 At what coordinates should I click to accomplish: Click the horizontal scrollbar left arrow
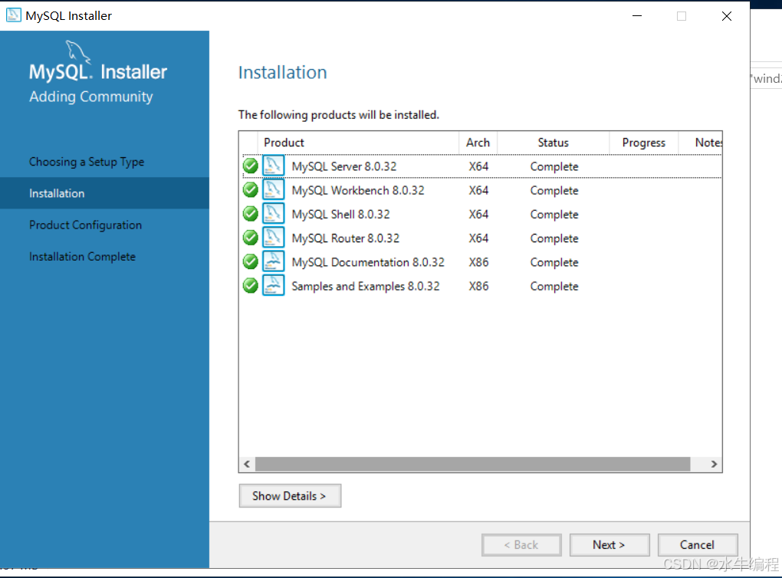click(x=247, y=464)
